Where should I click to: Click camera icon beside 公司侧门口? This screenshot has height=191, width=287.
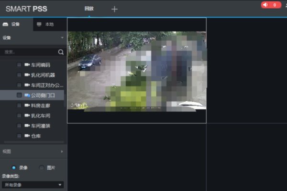point(27,95)
